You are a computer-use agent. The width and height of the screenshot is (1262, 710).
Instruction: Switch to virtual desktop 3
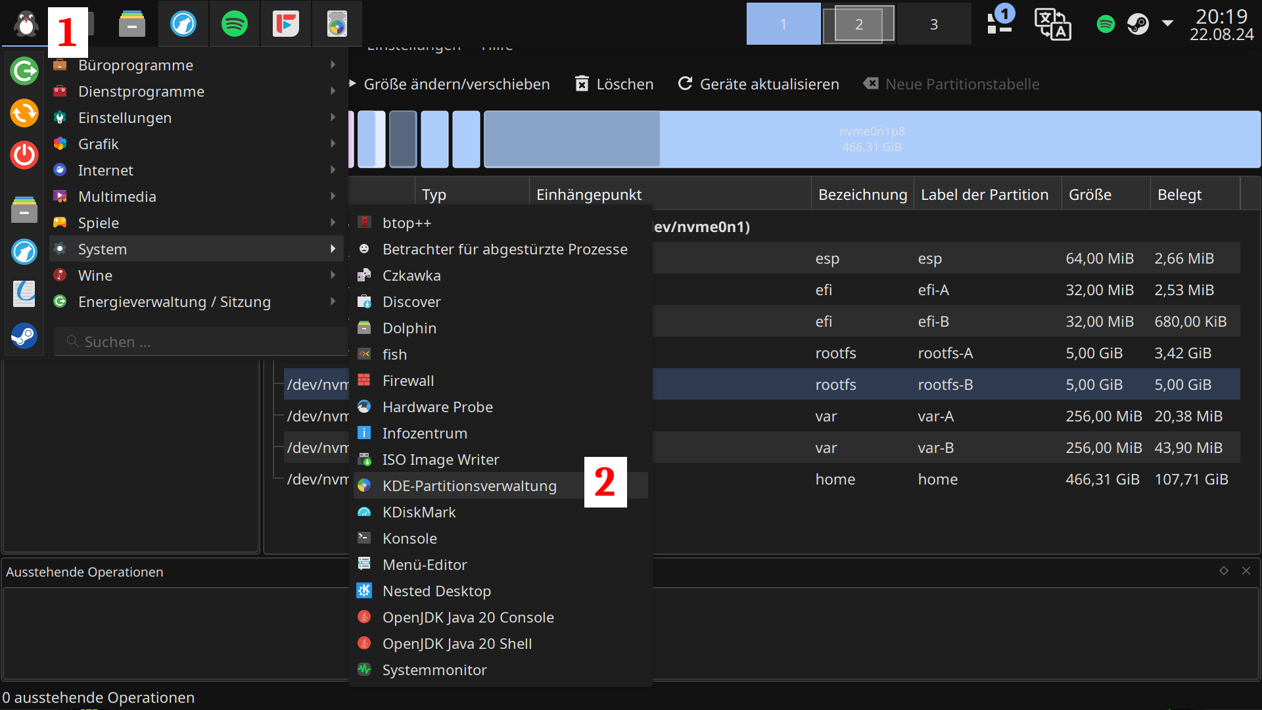pyautogui.click(x=933, y=24)
